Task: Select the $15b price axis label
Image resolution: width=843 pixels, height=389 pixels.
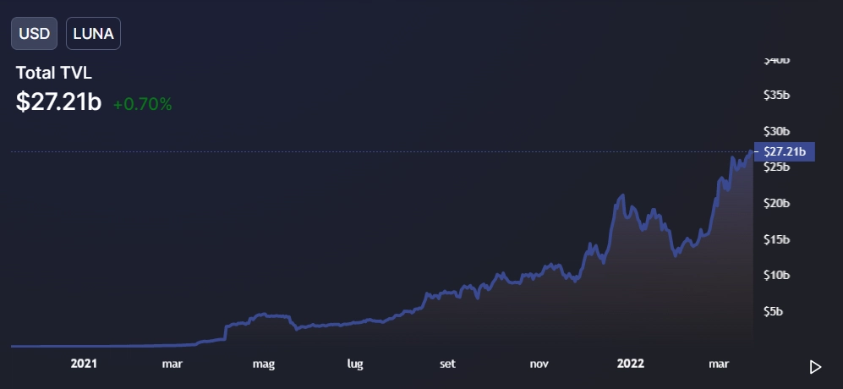Action: click(775, 239)
